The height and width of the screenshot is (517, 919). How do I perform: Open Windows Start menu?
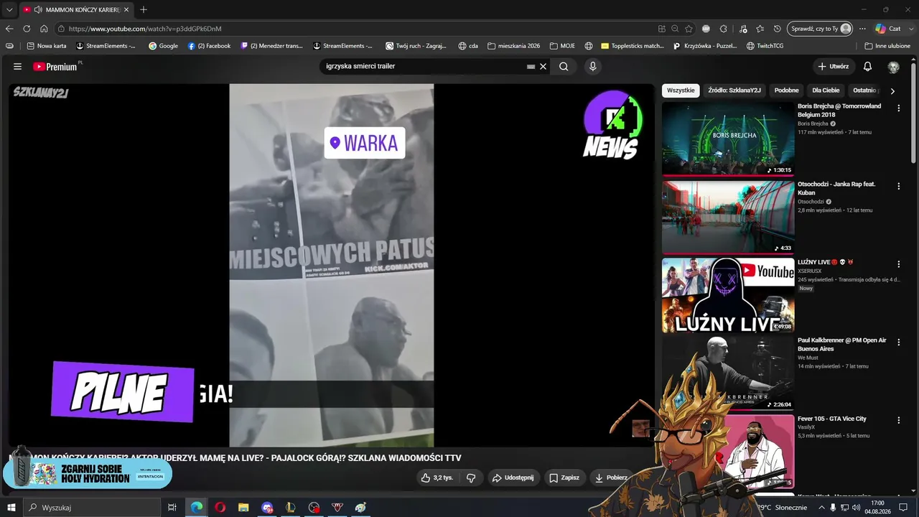[x=11, y=508]
